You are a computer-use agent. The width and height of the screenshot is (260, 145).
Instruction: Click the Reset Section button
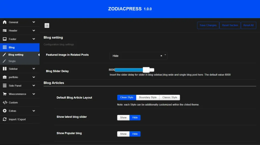(230, 25)
